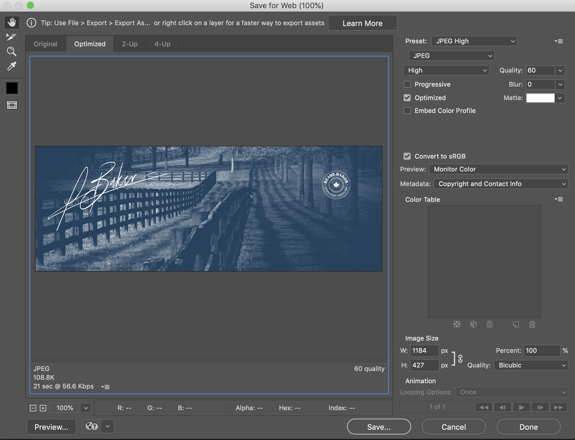
Task: Open the zoom level dropdown arrow
Action: point(86,408)
